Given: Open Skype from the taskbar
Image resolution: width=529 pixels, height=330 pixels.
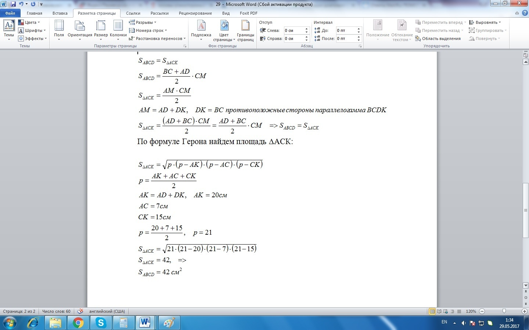Looking at the screenshot, I should (101, 323).
